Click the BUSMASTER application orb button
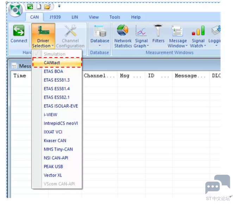 tap(15, 10)
